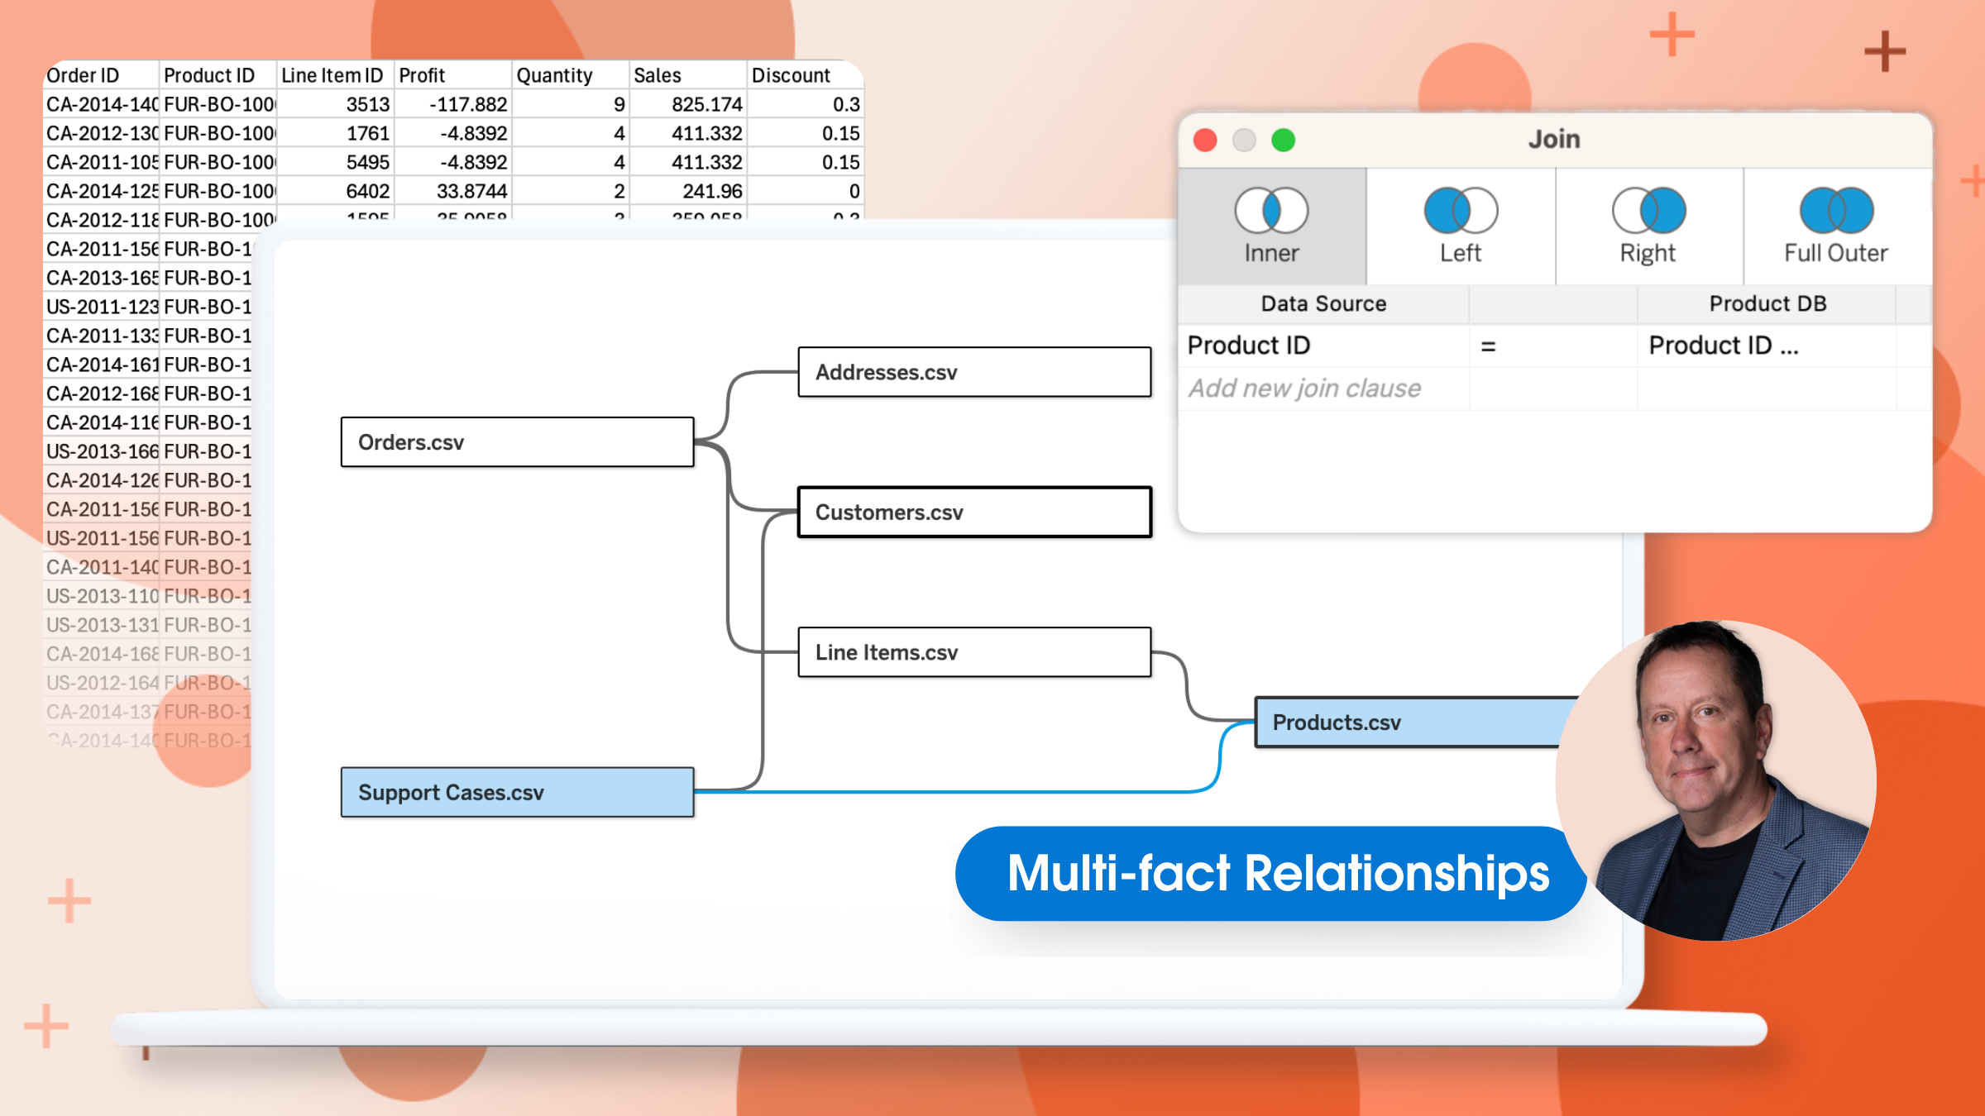The width and height of the screenshot is (1985, 1116).
Task: Select the Support Cases.csv table
Action: (517, 793)
